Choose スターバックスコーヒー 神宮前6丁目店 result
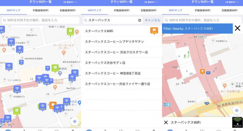Screen dimensions: 243x131 pyautogui.click(x=121, y=73)
